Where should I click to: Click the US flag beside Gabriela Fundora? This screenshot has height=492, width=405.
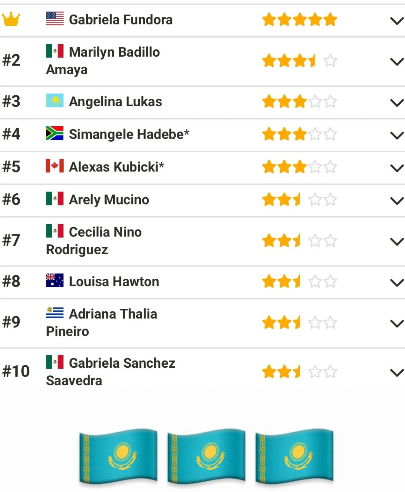click(x=55, y=18)
